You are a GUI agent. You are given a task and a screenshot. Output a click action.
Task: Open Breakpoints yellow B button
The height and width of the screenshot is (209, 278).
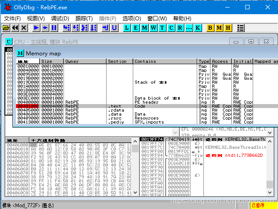click(x=210, y=28)
